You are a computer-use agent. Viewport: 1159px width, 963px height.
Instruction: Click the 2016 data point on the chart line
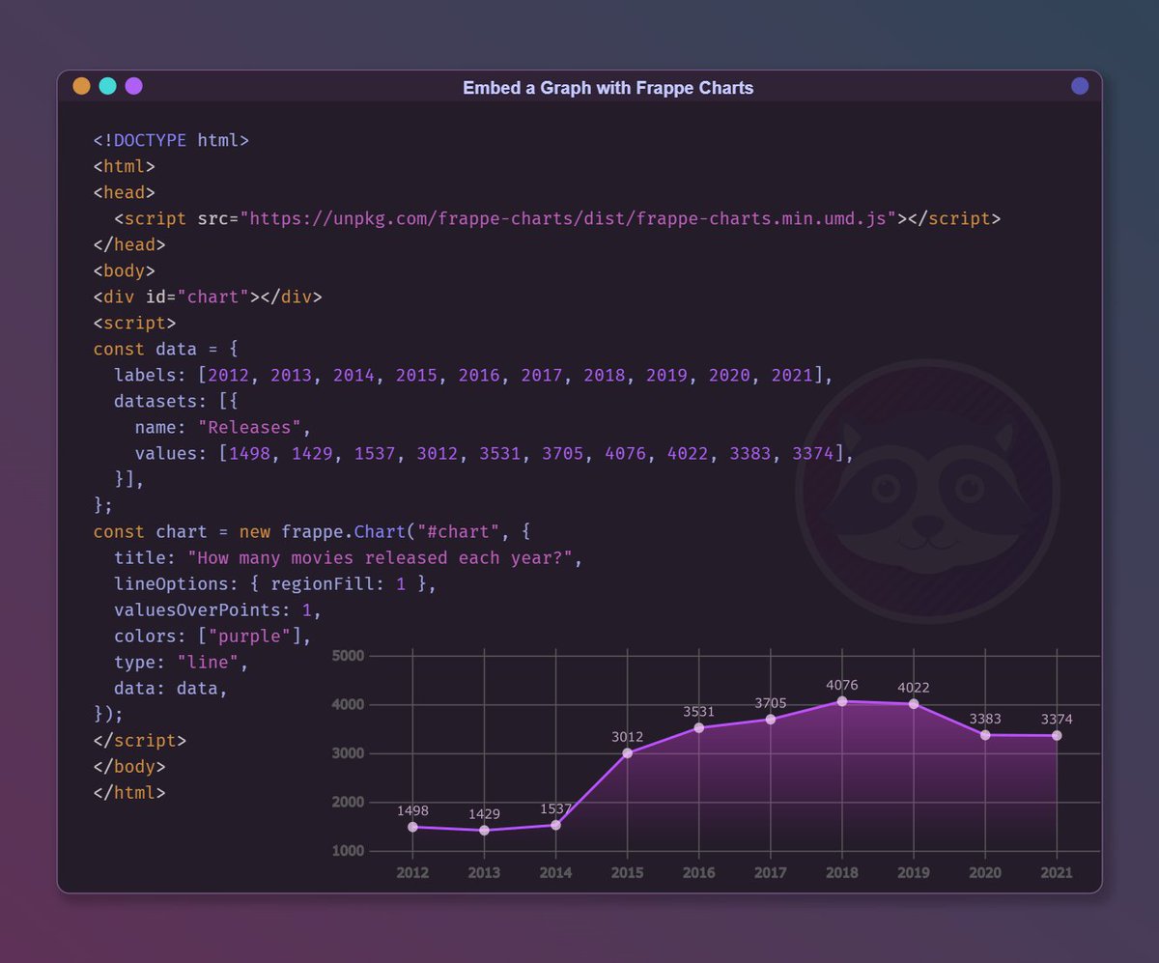tap(698, 728)
